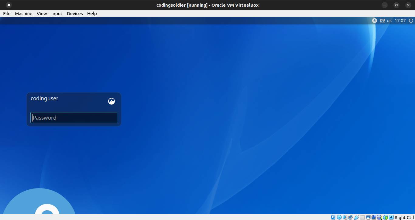The height and width of the screenshot is (220, 415).
Task: Select the Right Ctrl host key label
Action: pos(404,217)
